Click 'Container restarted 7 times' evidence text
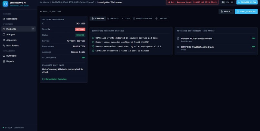 pos(122,51)
